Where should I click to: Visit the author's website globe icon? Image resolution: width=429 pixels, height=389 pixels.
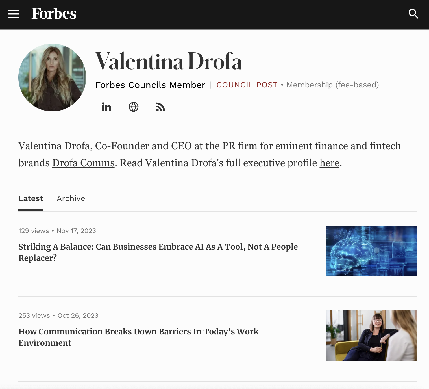(134, 107)
